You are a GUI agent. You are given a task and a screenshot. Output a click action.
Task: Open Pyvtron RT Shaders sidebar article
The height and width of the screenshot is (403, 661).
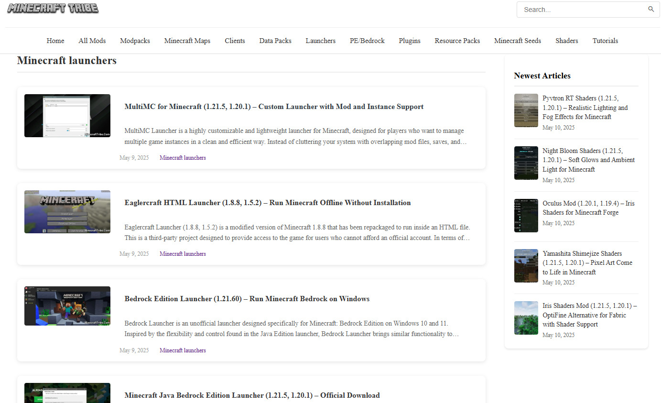(585, 108)
